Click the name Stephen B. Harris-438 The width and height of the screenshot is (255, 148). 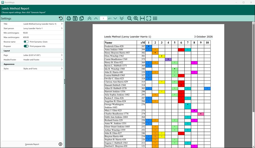point(115,140)
